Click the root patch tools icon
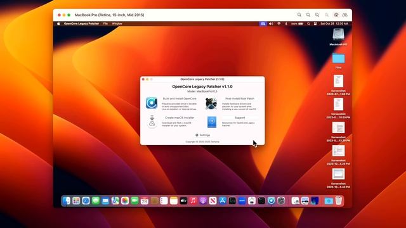Viewport: 406px width, 228px height. [x=211, y=103]
